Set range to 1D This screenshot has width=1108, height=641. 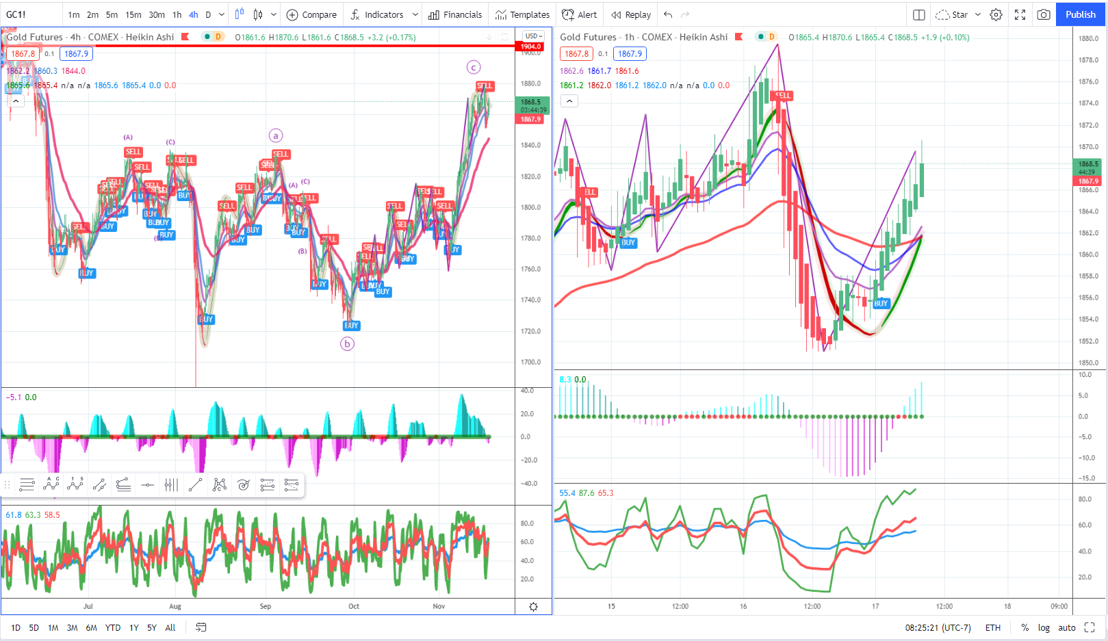(x=16, y=627)
